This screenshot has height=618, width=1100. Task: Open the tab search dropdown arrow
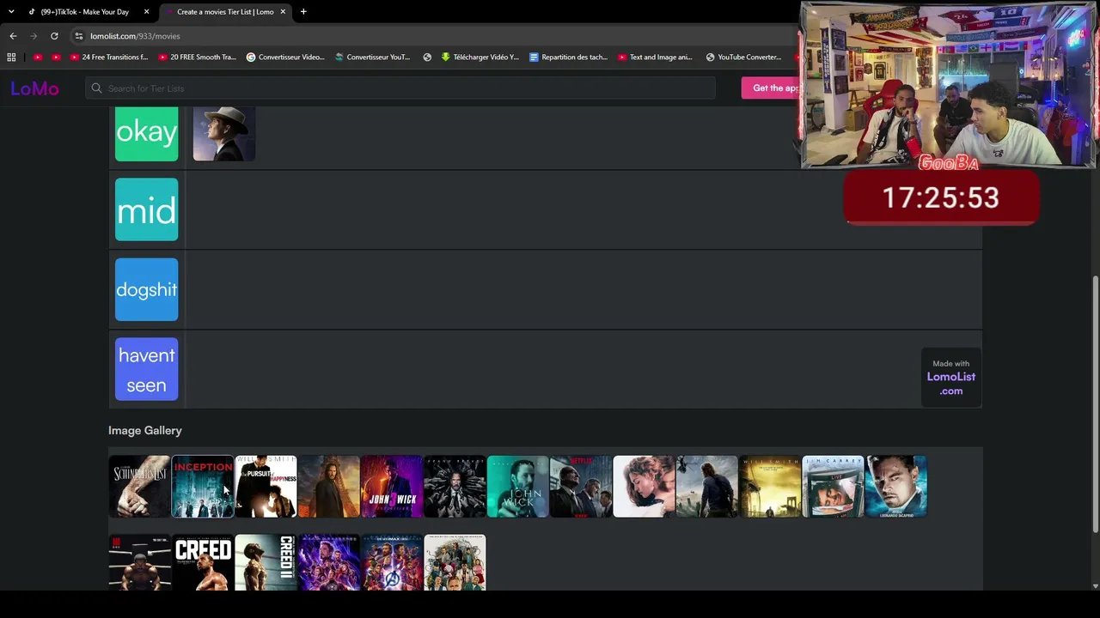[11, 12]
